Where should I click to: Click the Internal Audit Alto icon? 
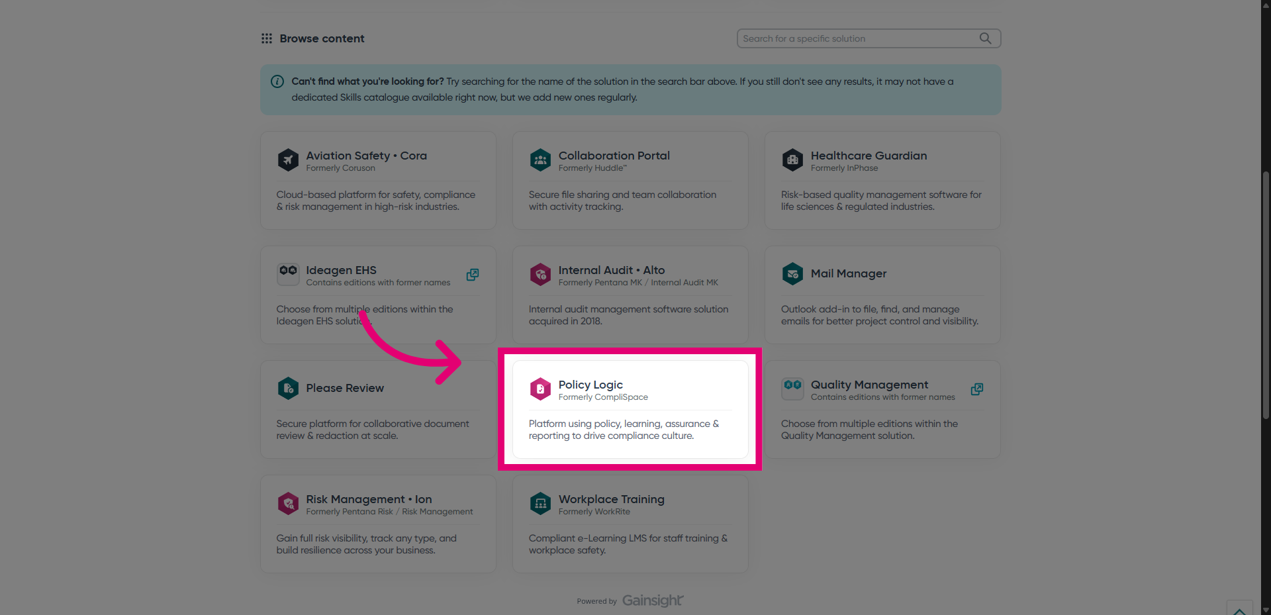click(x=540, y=274)
